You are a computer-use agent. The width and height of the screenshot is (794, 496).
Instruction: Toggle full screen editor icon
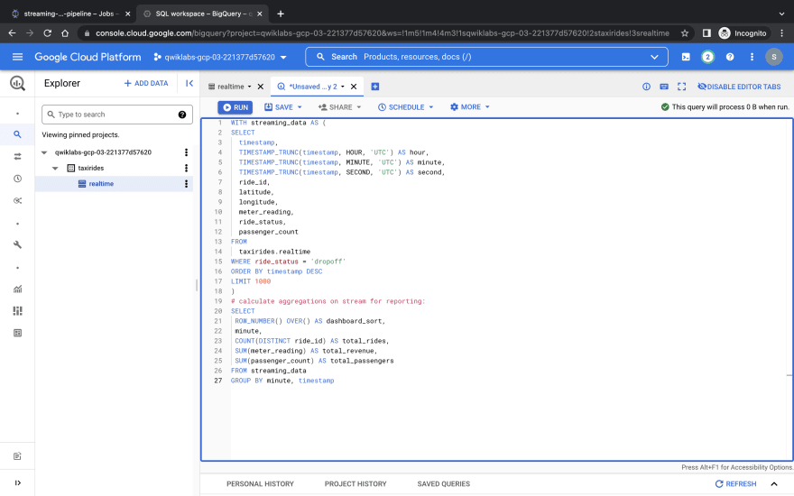681,87
